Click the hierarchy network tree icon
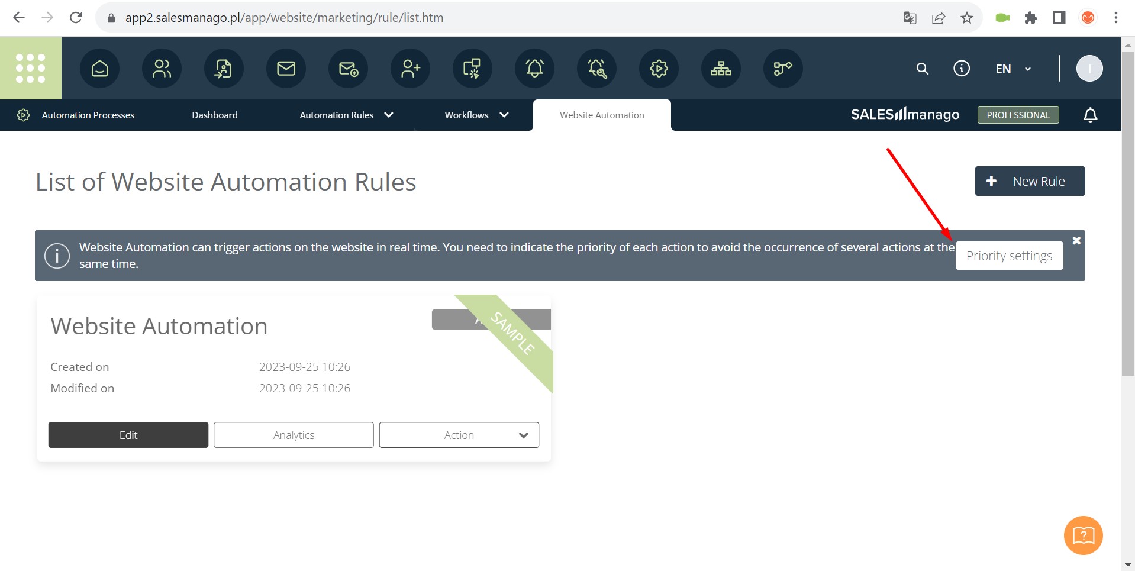Viewport: 1135px width, 571px height. click(x=721, y=69)
